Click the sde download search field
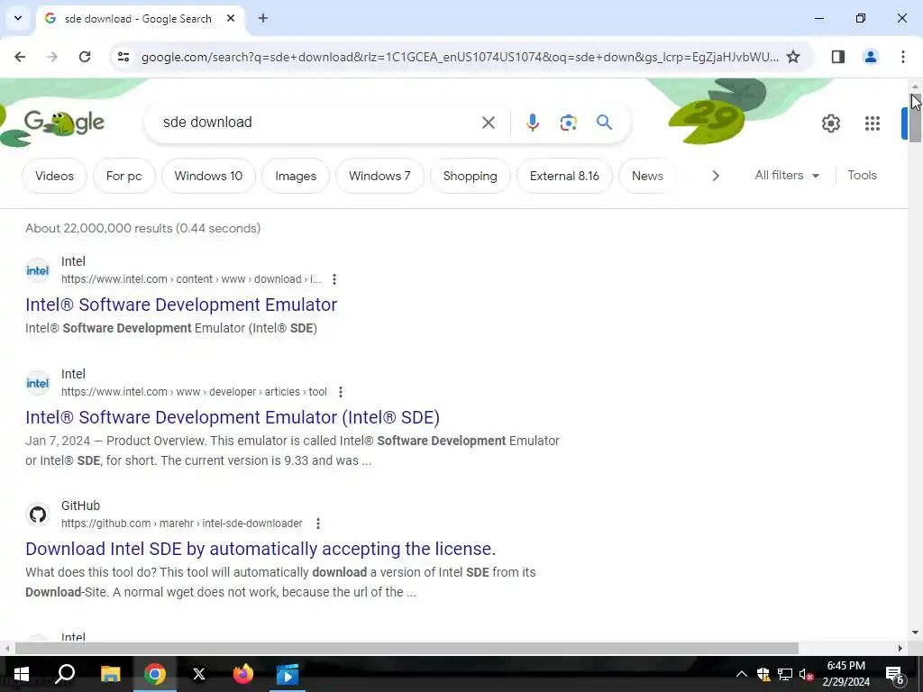Viewport: 923px width, 692px height. tap(318, 123)
